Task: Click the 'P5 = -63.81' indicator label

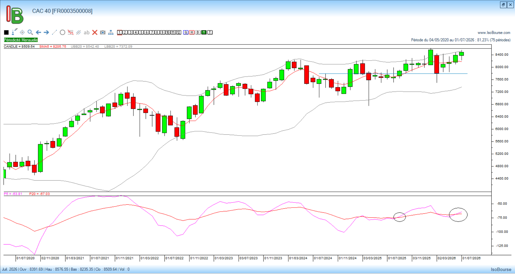Action: click(x=13, y=194)
